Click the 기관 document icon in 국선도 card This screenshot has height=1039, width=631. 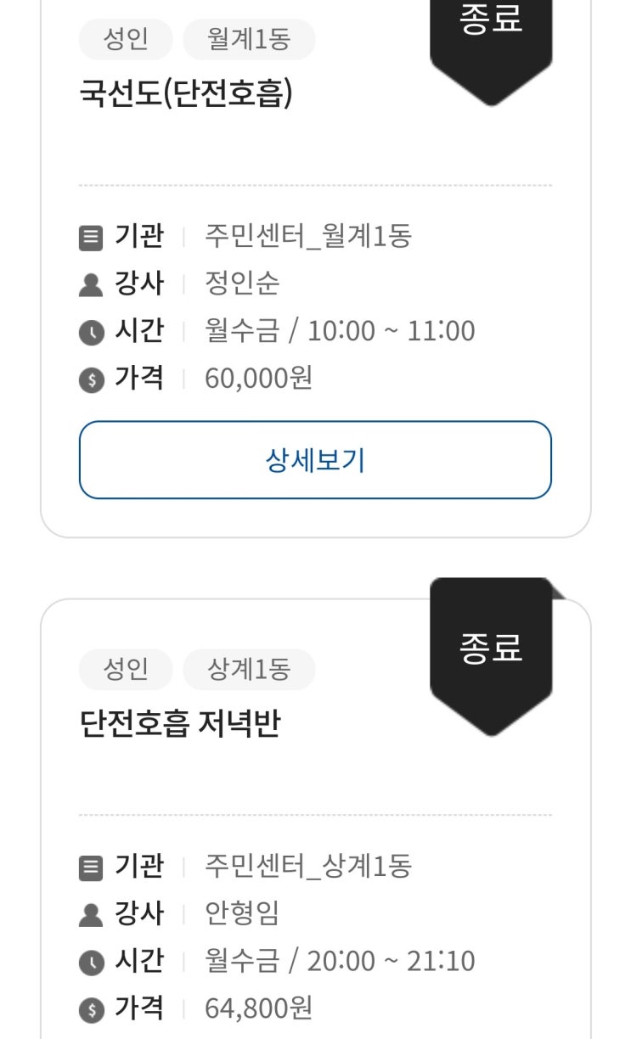pyautogui.click(x=90, y=237)
